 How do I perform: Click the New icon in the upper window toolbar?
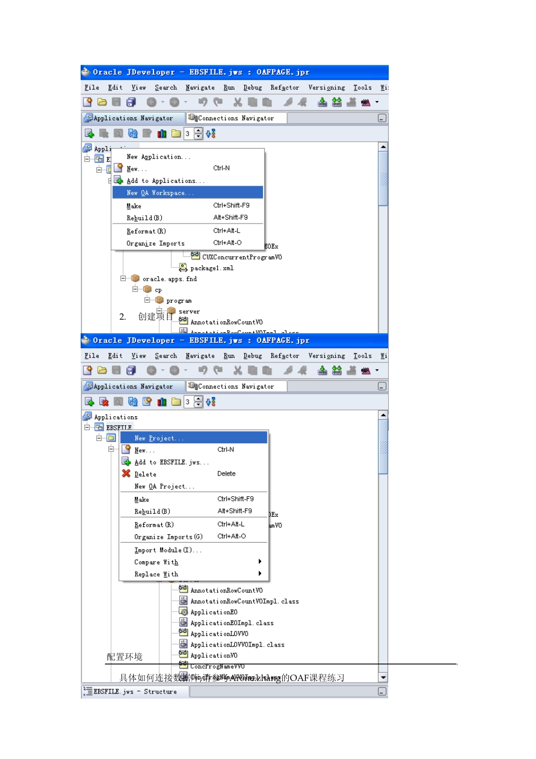tap(87, 102)
